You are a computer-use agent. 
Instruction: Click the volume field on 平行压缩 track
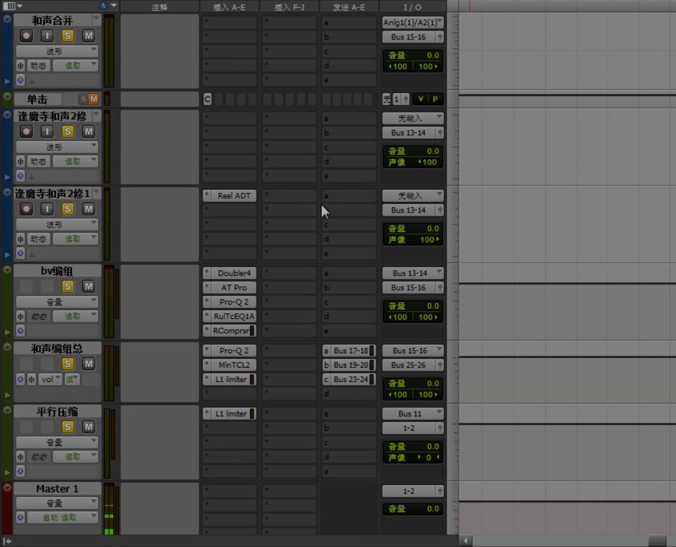pos(412,446)
